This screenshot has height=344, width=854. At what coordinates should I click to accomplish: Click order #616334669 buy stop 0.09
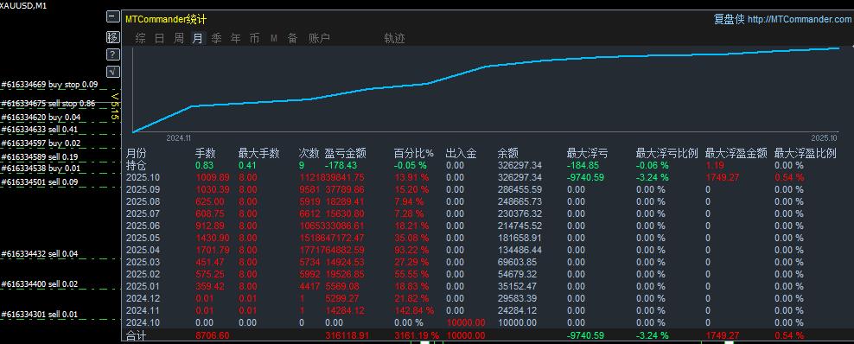[49, 85]
